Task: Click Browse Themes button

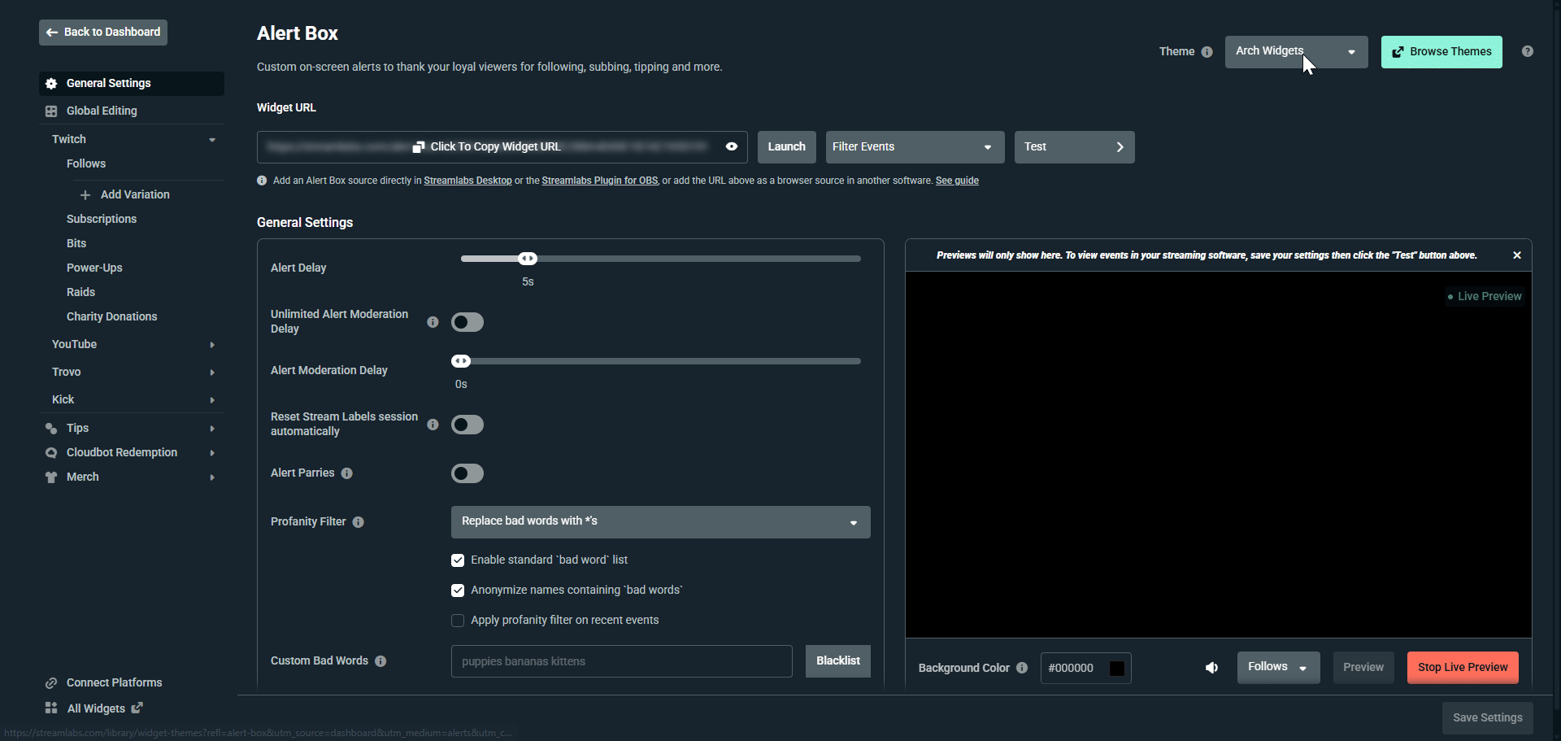Action: 1441,52
